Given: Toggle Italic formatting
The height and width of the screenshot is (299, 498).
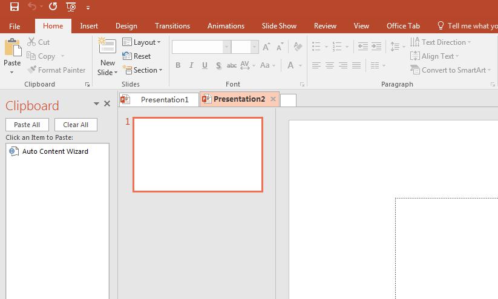Looking at the screenshot, I should click(x=191, y=65).
